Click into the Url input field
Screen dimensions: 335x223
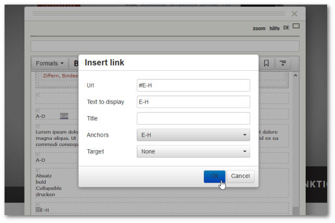click(x=193, y=85)
